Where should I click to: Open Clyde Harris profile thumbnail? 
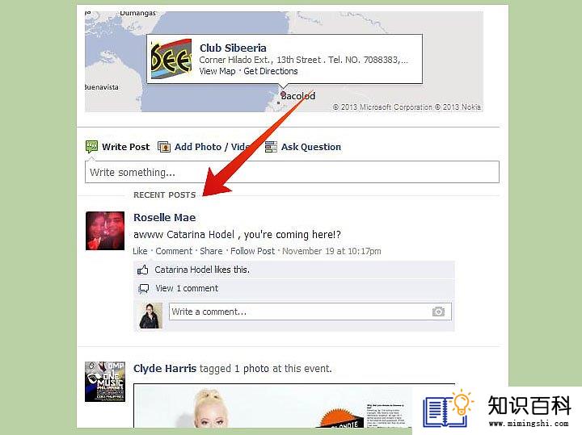[x=105, y=382]
